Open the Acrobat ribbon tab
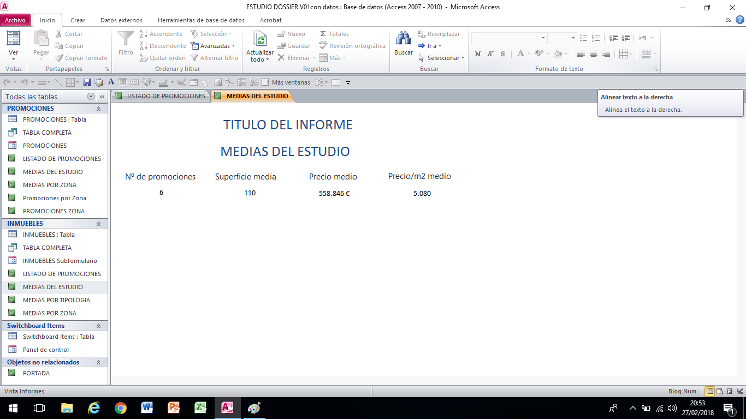 tap(271, 20)
